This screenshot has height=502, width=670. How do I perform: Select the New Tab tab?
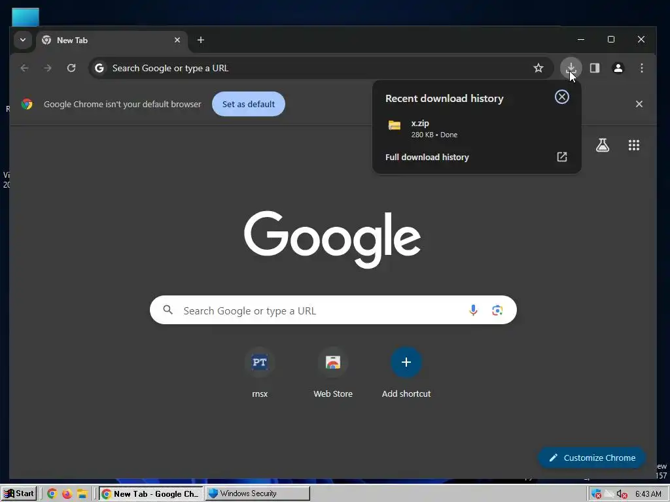click(x=111, y=40)
